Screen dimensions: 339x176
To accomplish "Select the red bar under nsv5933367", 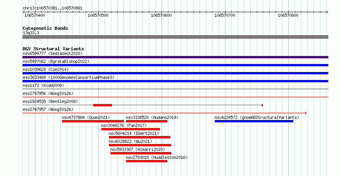I will click(141, 153).
